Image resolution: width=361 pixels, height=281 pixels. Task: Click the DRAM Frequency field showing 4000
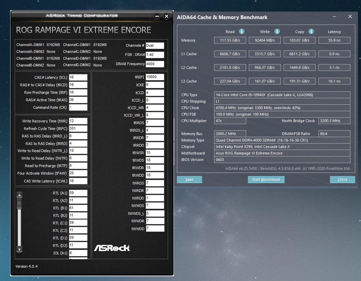[x=155, y=64]
